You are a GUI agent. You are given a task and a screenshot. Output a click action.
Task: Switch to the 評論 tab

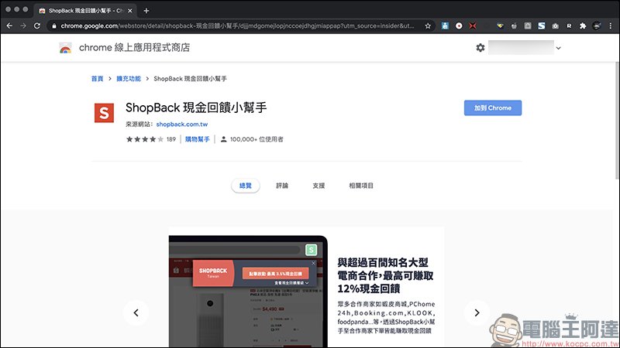282,186
